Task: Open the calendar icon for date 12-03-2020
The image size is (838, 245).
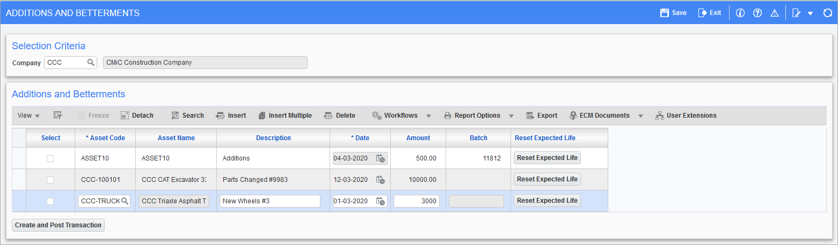Action: click(381, 180)
